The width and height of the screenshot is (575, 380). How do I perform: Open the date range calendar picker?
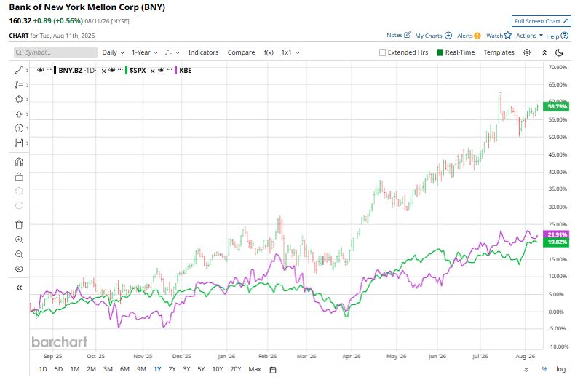click(273, 369)
